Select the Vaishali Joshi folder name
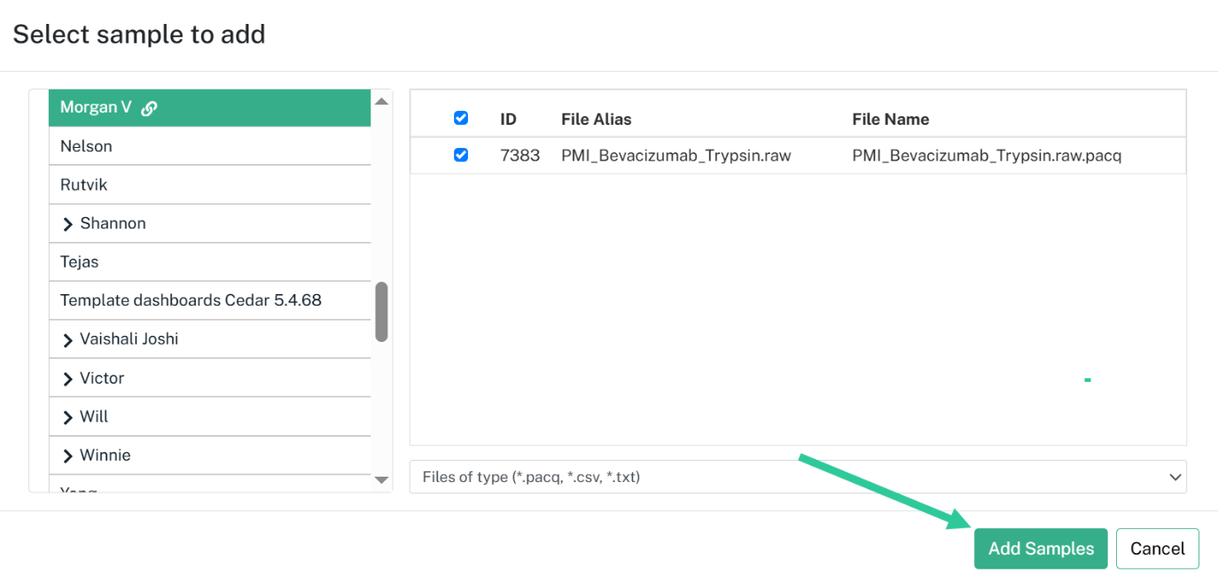 click(x=129, y=339)
